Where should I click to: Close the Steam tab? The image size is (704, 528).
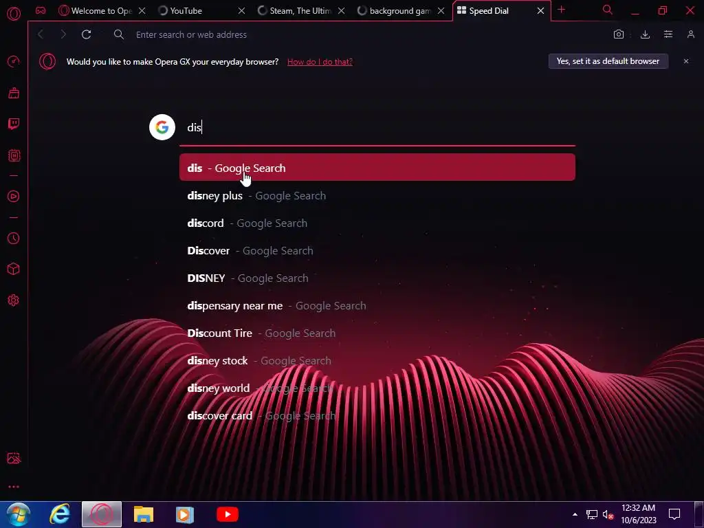[341, 11]
